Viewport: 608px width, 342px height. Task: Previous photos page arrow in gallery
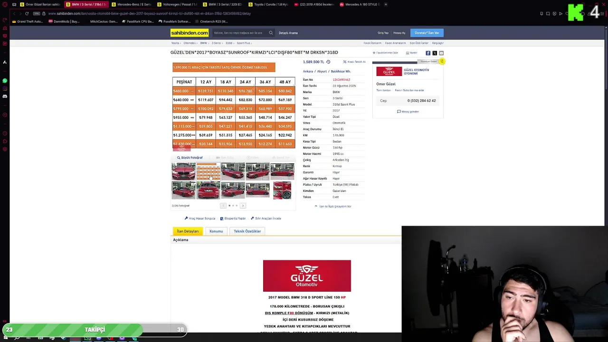(223, 206)
